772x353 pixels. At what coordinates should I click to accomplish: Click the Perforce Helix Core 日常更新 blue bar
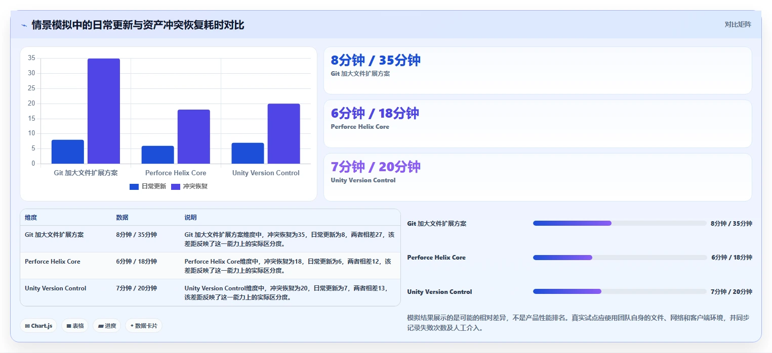tap(158, 155)
